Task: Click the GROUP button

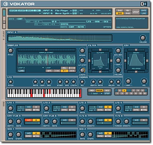Action: click(x=136, y=12)
